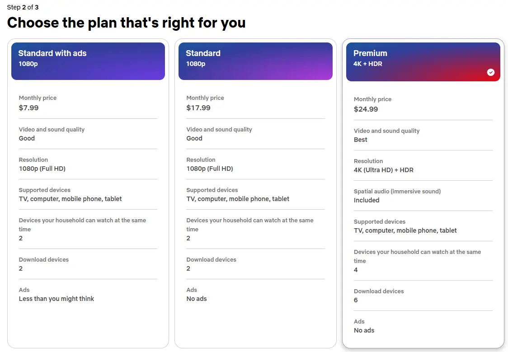
Task: Click the Step 2 of 3 indicator
Action: pyautogui.click(x=23, y=7)
